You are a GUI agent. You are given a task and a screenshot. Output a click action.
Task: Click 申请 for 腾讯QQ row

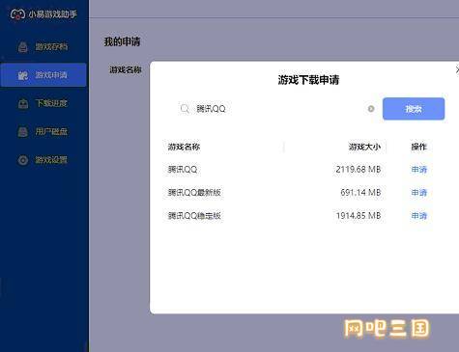(419, 170)
